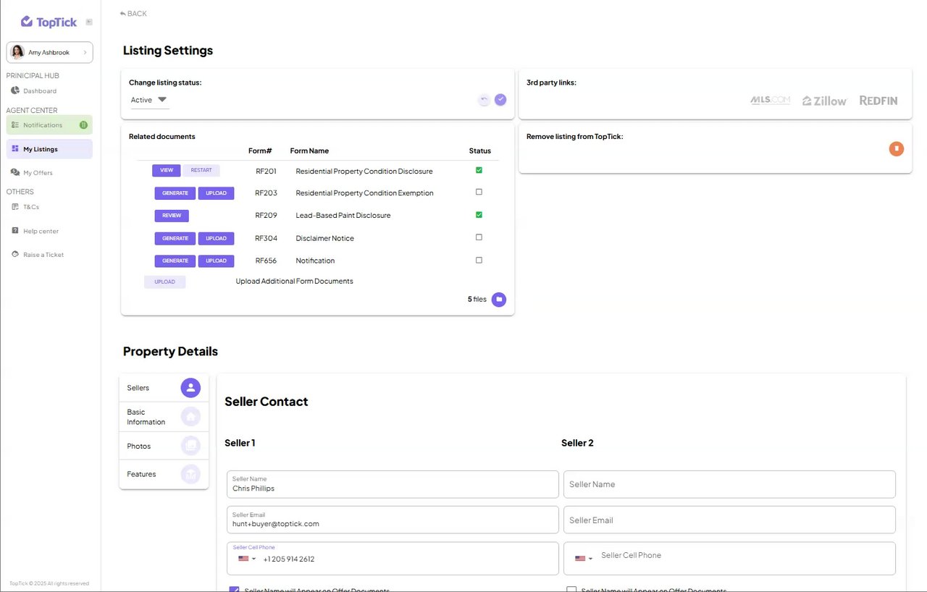Image resolution: width=927 pixels, height=592 pixels.
Task: Go back using the BACK link
Action: [x=133, y=14]
